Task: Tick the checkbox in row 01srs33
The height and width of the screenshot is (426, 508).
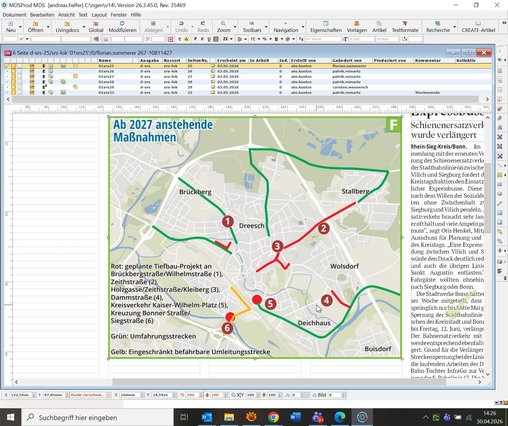Action: tap(19, 93)
